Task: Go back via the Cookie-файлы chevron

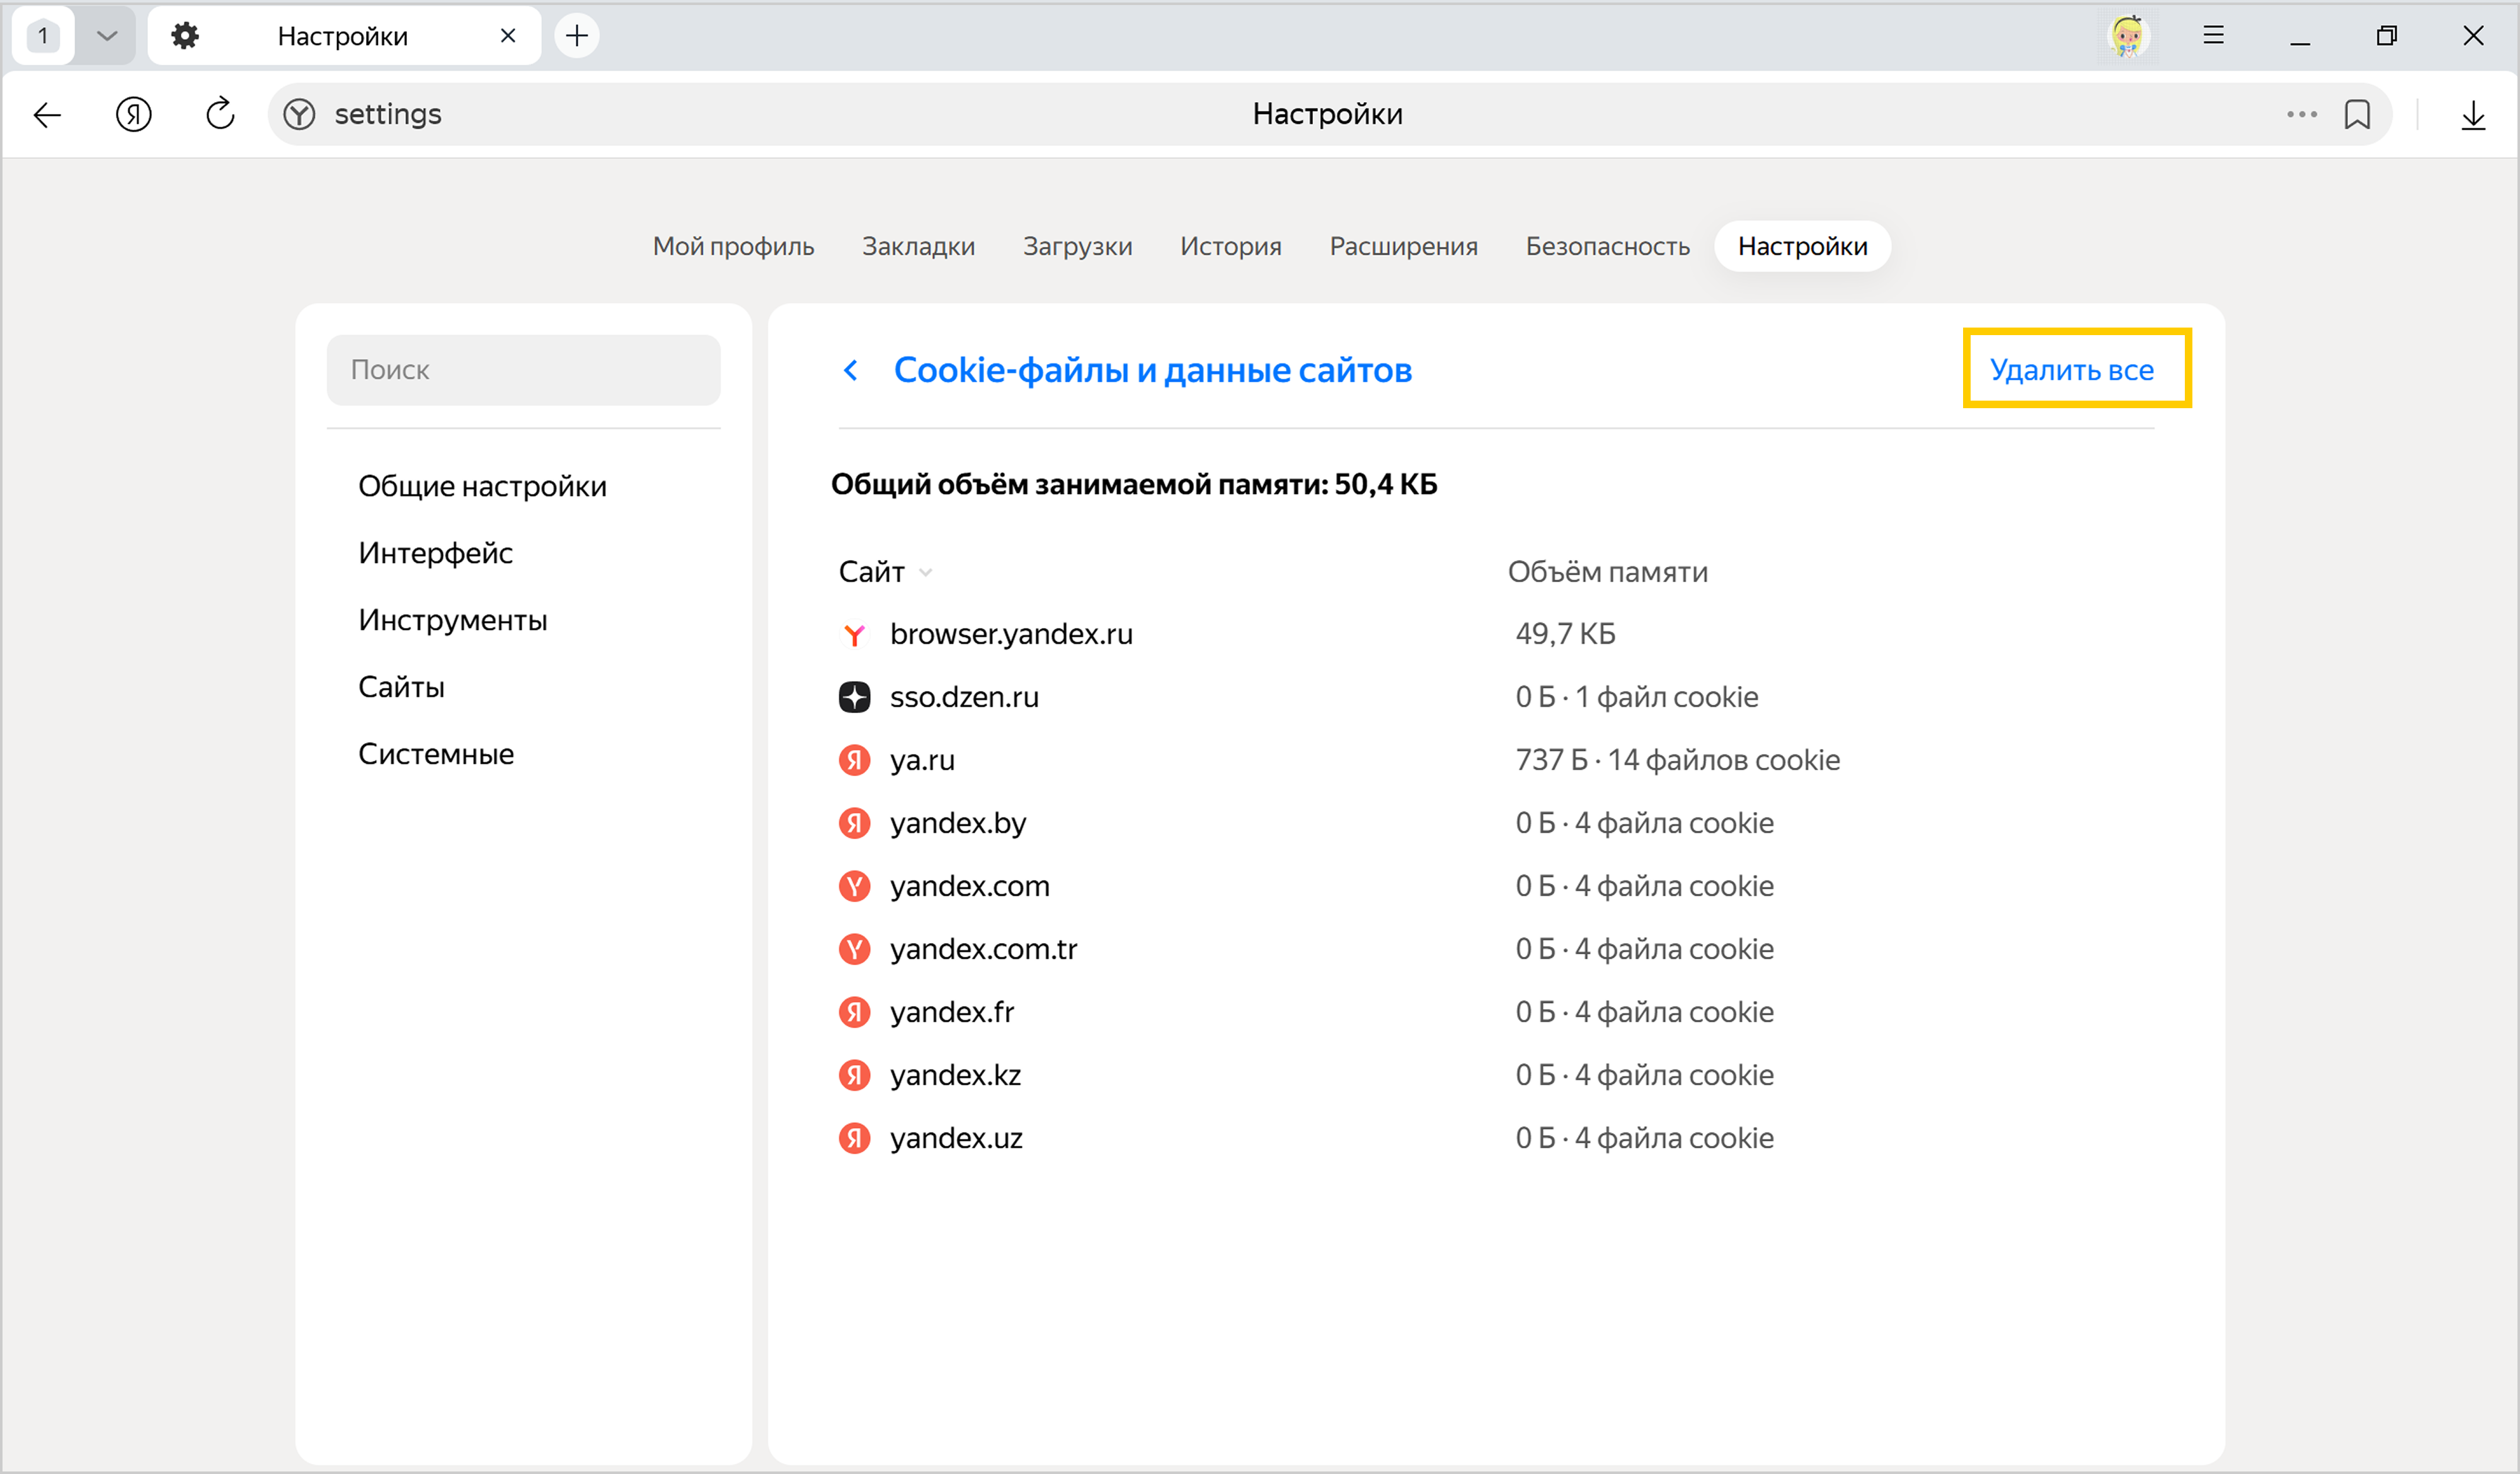Action: click(851, 371)
